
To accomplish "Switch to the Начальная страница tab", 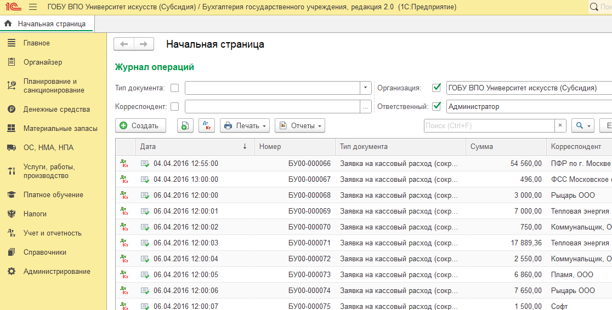I will 47,24.
